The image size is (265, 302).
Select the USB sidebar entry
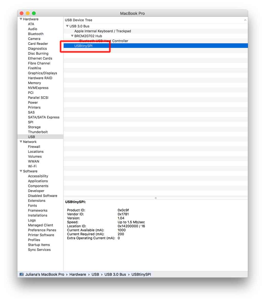click(31, 137)
